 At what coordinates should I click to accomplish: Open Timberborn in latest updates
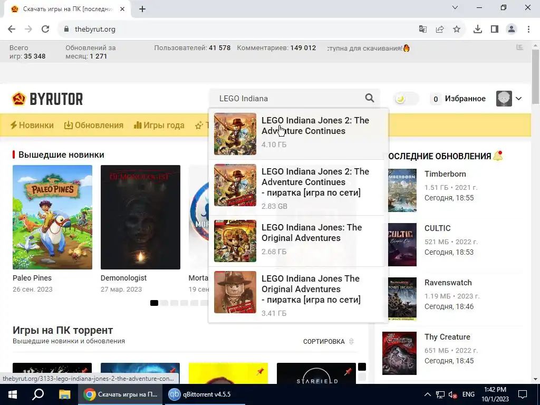[x=445, y=174]
